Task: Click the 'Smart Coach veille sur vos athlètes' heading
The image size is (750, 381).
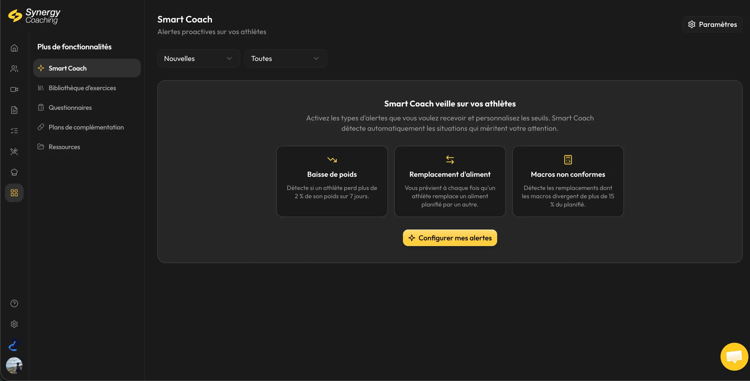Action: [450, 104]
